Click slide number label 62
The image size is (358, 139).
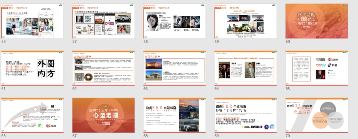pyautogui.click(x=75, y=89)
